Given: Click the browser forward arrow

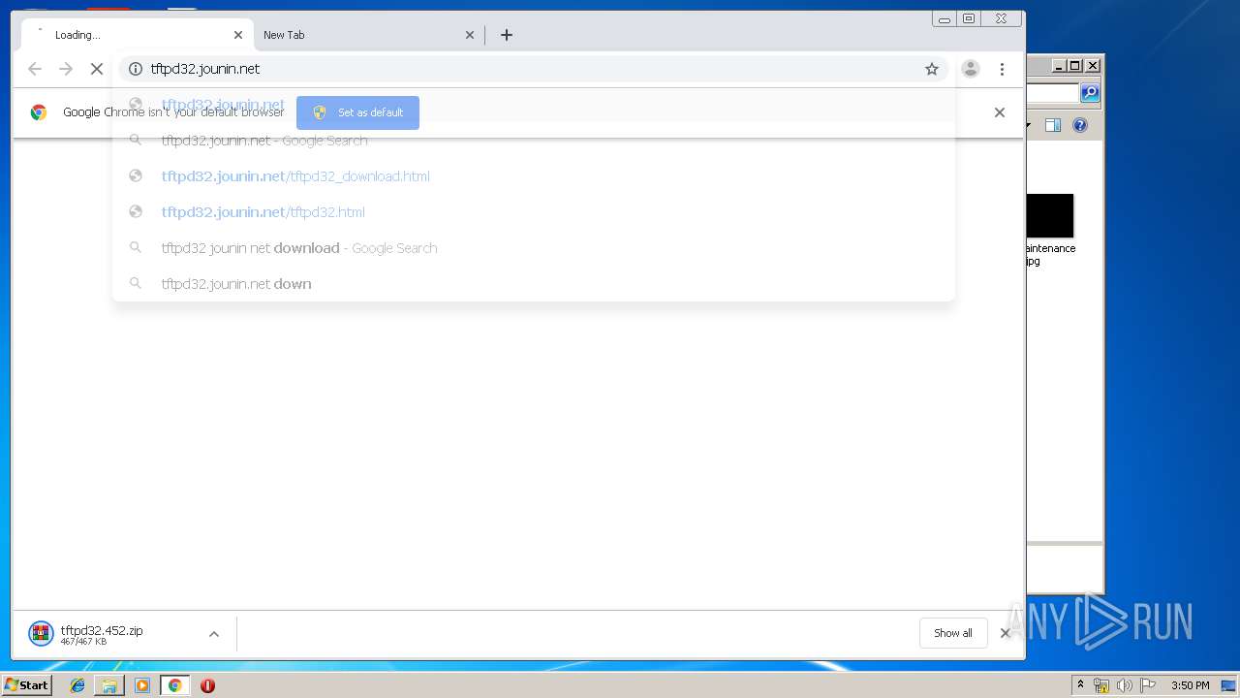Looking at the screenshot, I should point(66,69).
